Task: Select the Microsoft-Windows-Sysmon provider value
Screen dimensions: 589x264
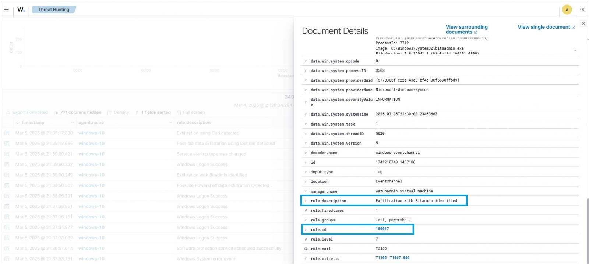Action: coord(402,90)
